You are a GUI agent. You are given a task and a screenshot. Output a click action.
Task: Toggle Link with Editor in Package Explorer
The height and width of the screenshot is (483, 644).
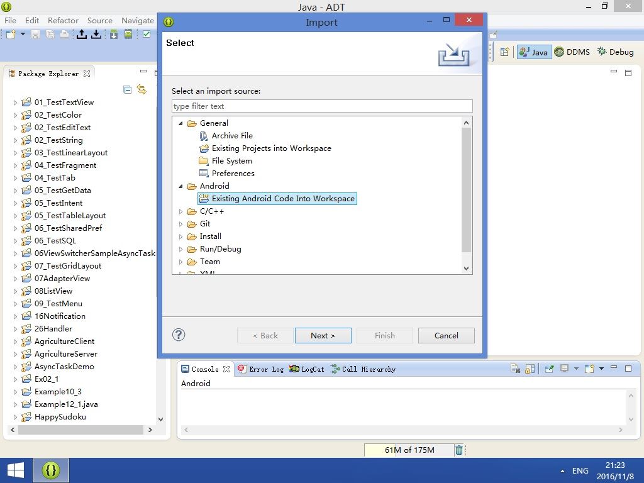click(x=142, y=89)
